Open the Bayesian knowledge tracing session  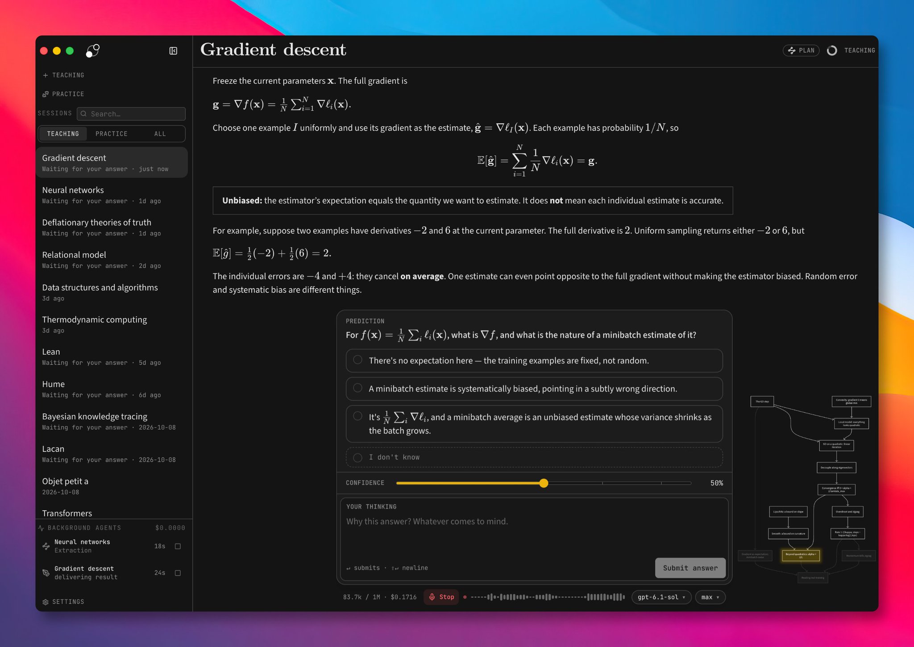112,421
